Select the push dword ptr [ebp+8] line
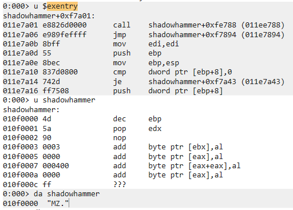 pyautogui.click(x=113, y=91)
